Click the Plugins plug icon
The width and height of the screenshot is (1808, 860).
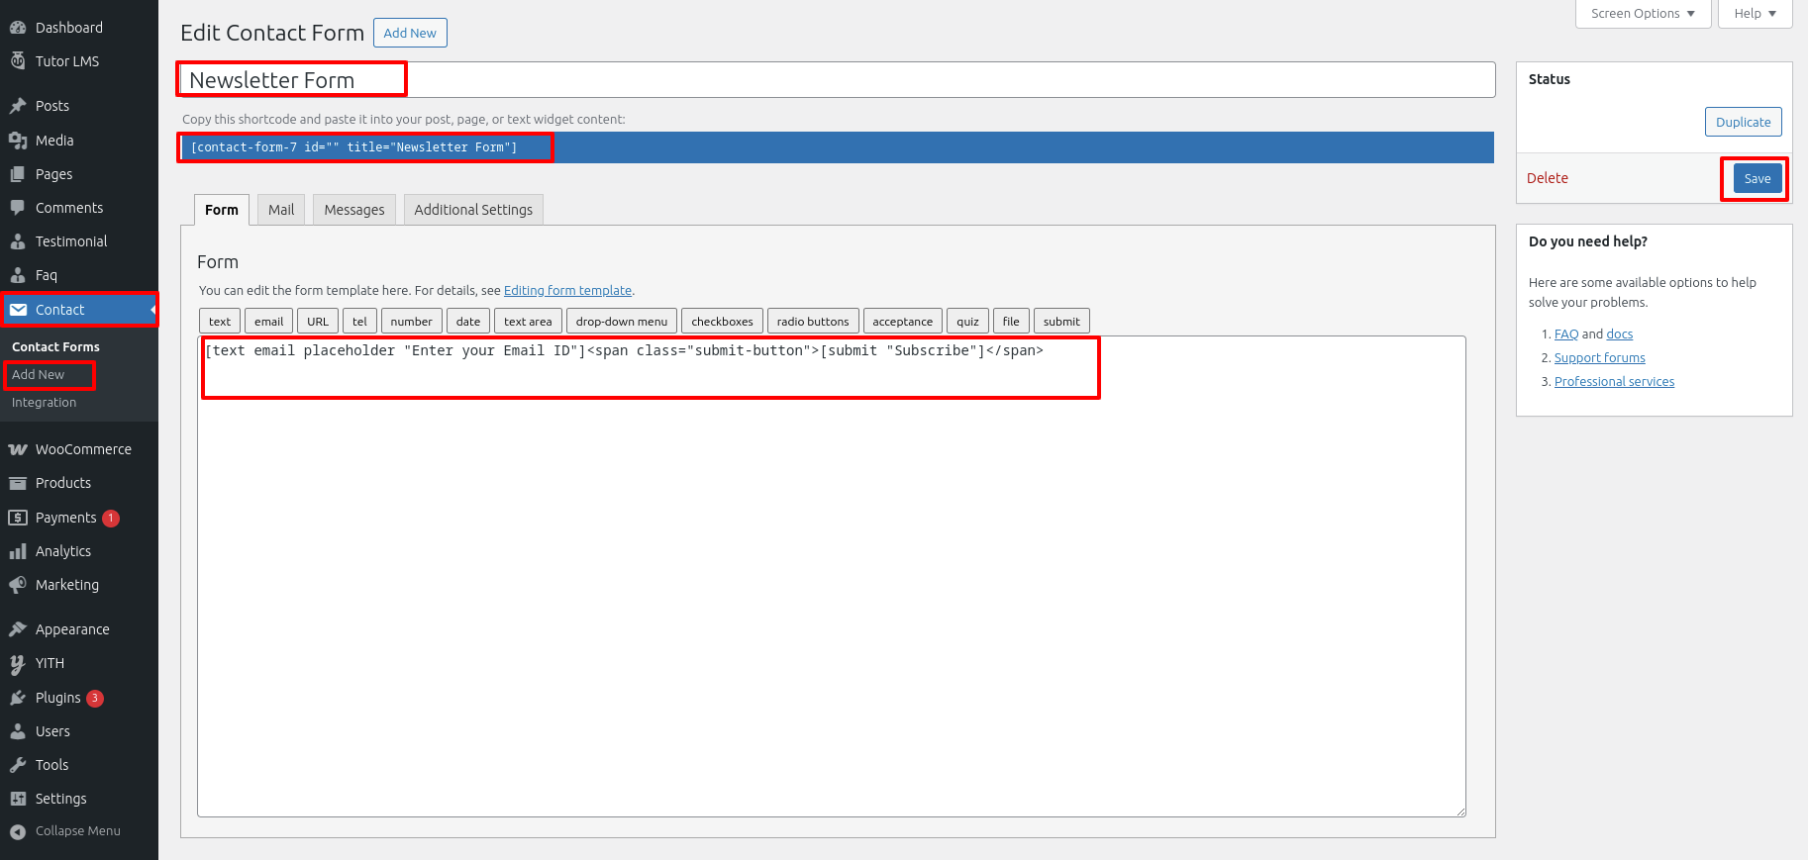pos(18,698)
